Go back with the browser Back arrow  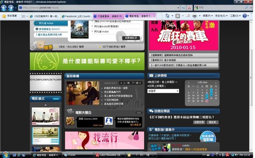4,8
